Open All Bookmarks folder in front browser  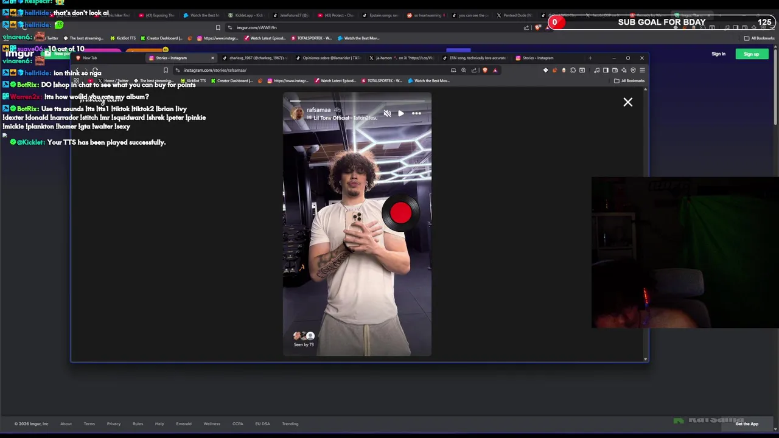[x=630, y=80]
